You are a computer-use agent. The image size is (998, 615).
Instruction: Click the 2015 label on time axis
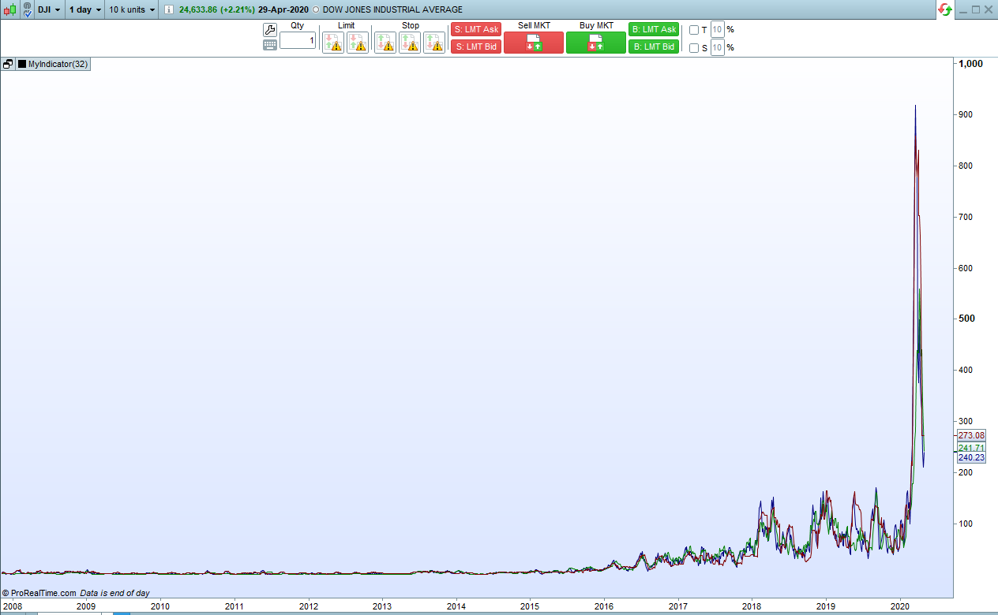click(530, 606)
